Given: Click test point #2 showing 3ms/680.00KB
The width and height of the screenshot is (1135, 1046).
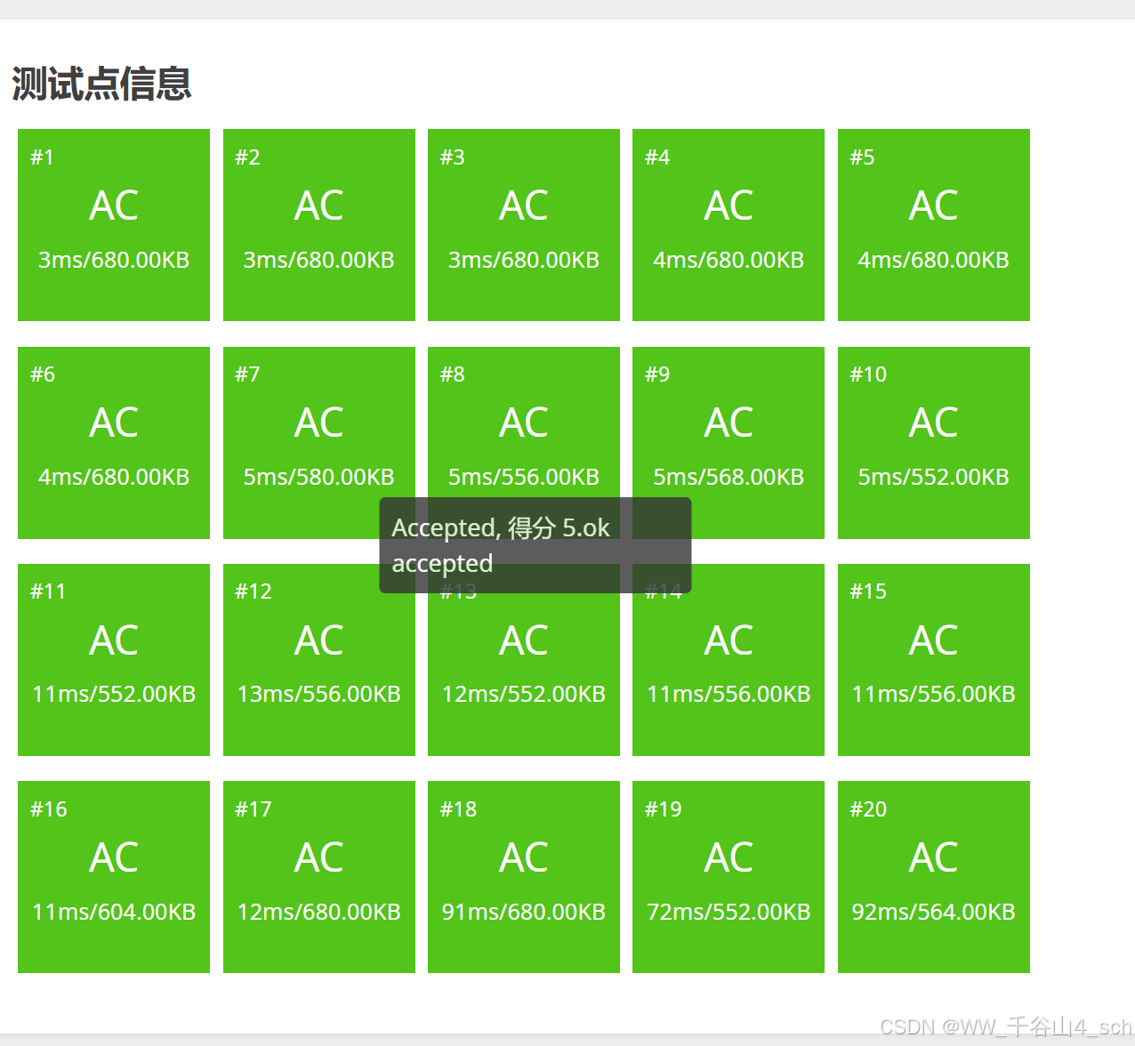Looking at the screenshot, I should coord(318,225).
